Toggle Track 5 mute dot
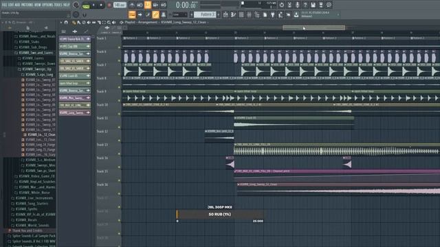Image resolution: width=440 pixels, height=247 pixels. click(x=119, y=47)
